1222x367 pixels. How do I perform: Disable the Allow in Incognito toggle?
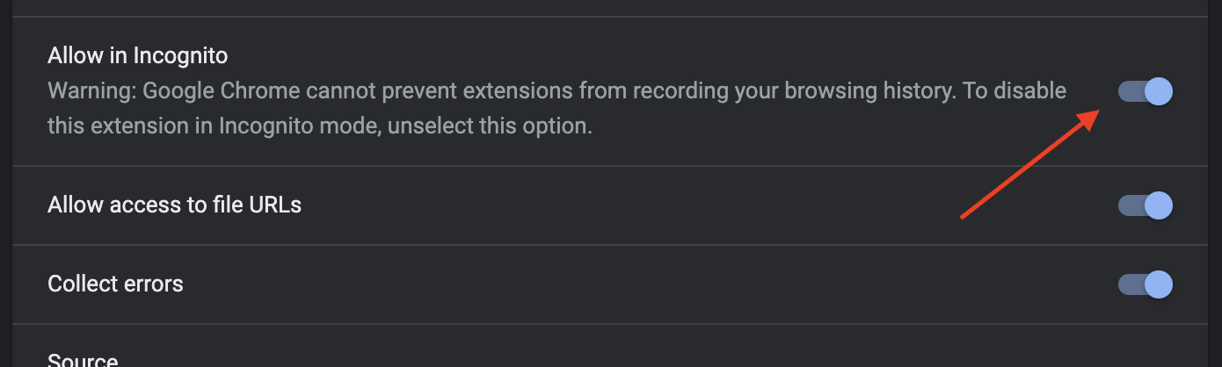pyautogui.click(x=1146, y=91)
